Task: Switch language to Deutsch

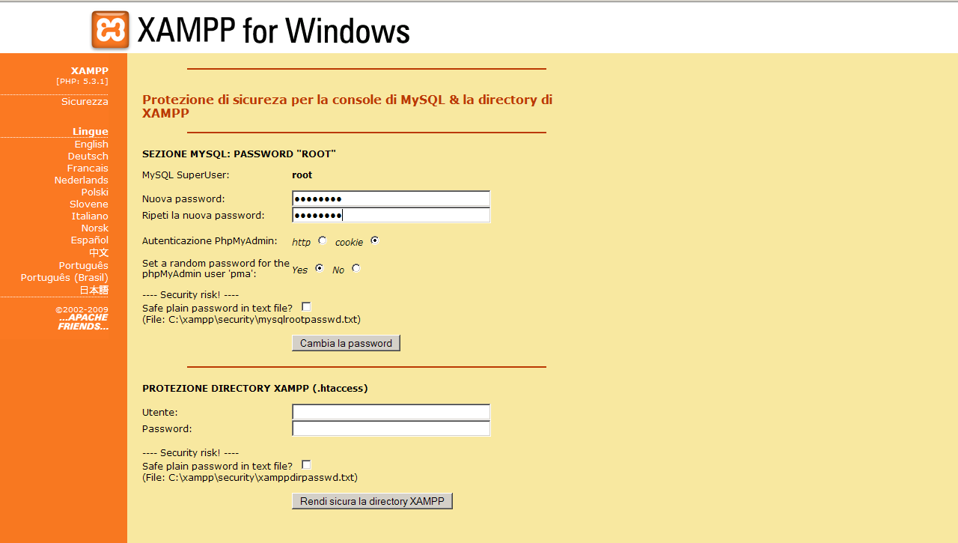Action: click(88, 157)
